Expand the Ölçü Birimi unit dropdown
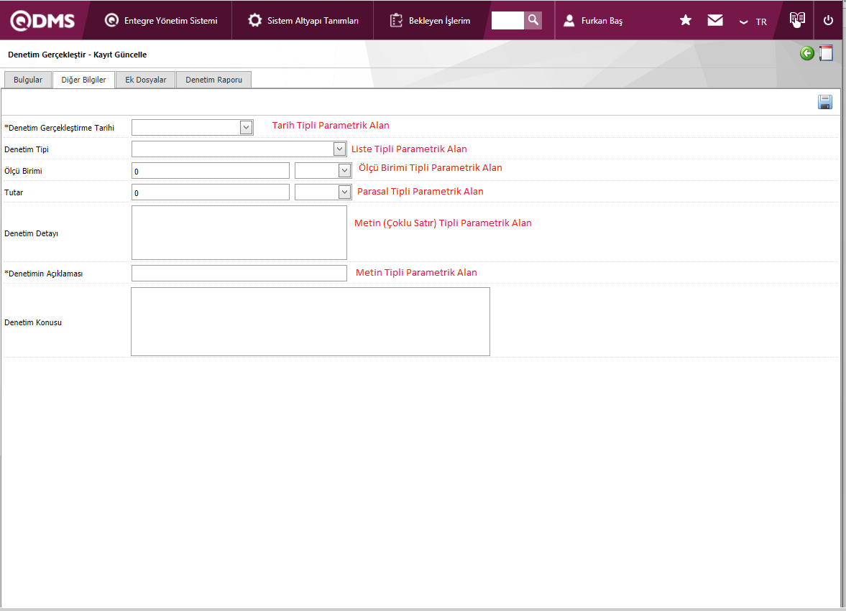 click(x=344, y=170)
